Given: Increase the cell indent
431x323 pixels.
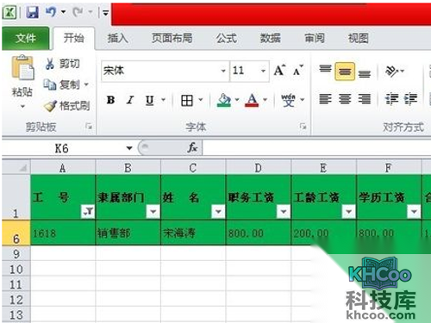Looking at the screenshot, I should coord(411,99).
